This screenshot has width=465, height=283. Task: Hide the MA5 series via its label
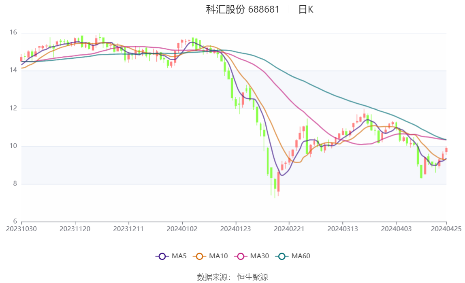click(179, 256)
